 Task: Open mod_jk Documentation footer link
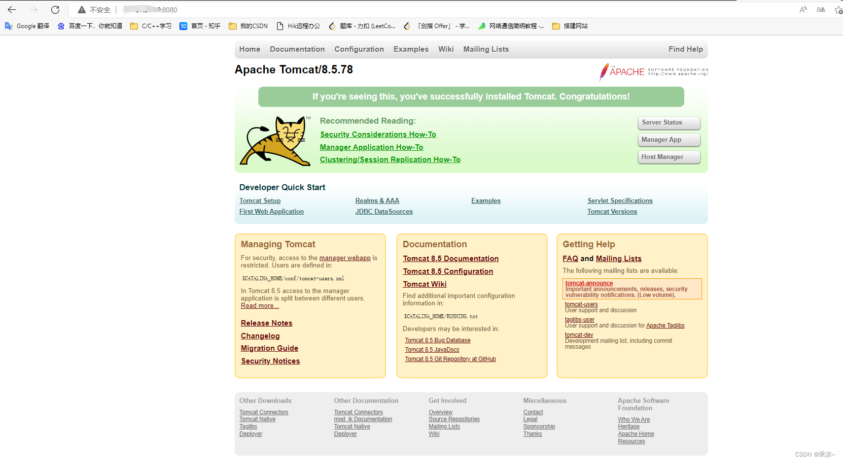pos(363,420)
